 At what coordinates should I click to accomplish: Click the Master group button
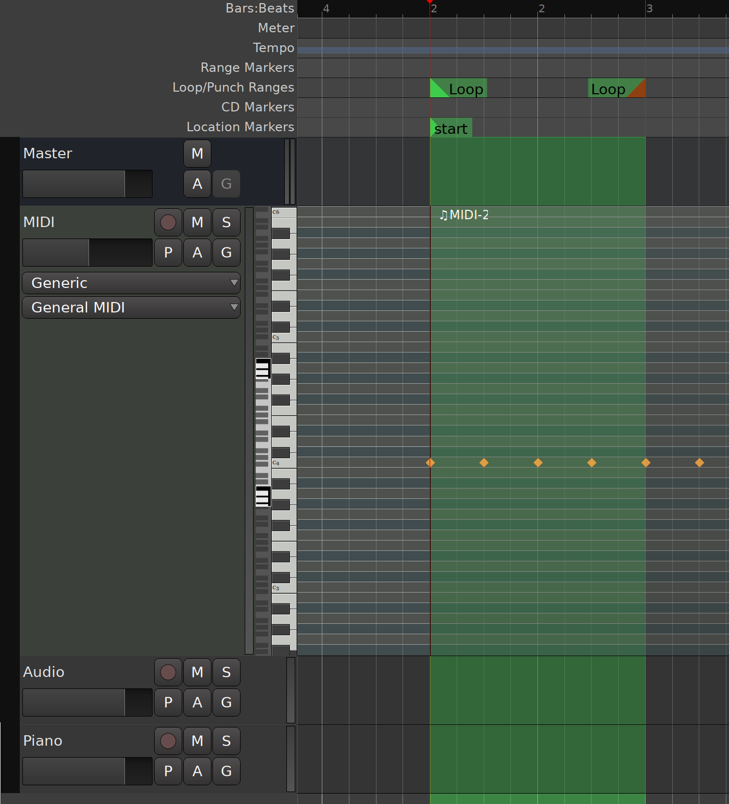pyautogui.click(x=227, y=184)
